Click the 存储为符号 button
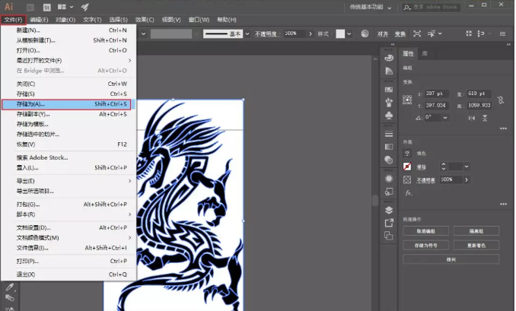Image resolution: width=516 pixels, height=311 pixels. click(425, 246)
